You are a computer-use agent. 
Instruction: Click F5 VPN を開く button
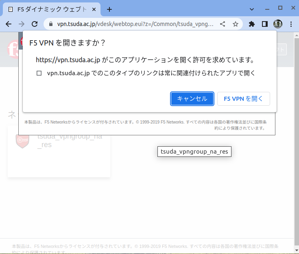click(x=243, y=99)
